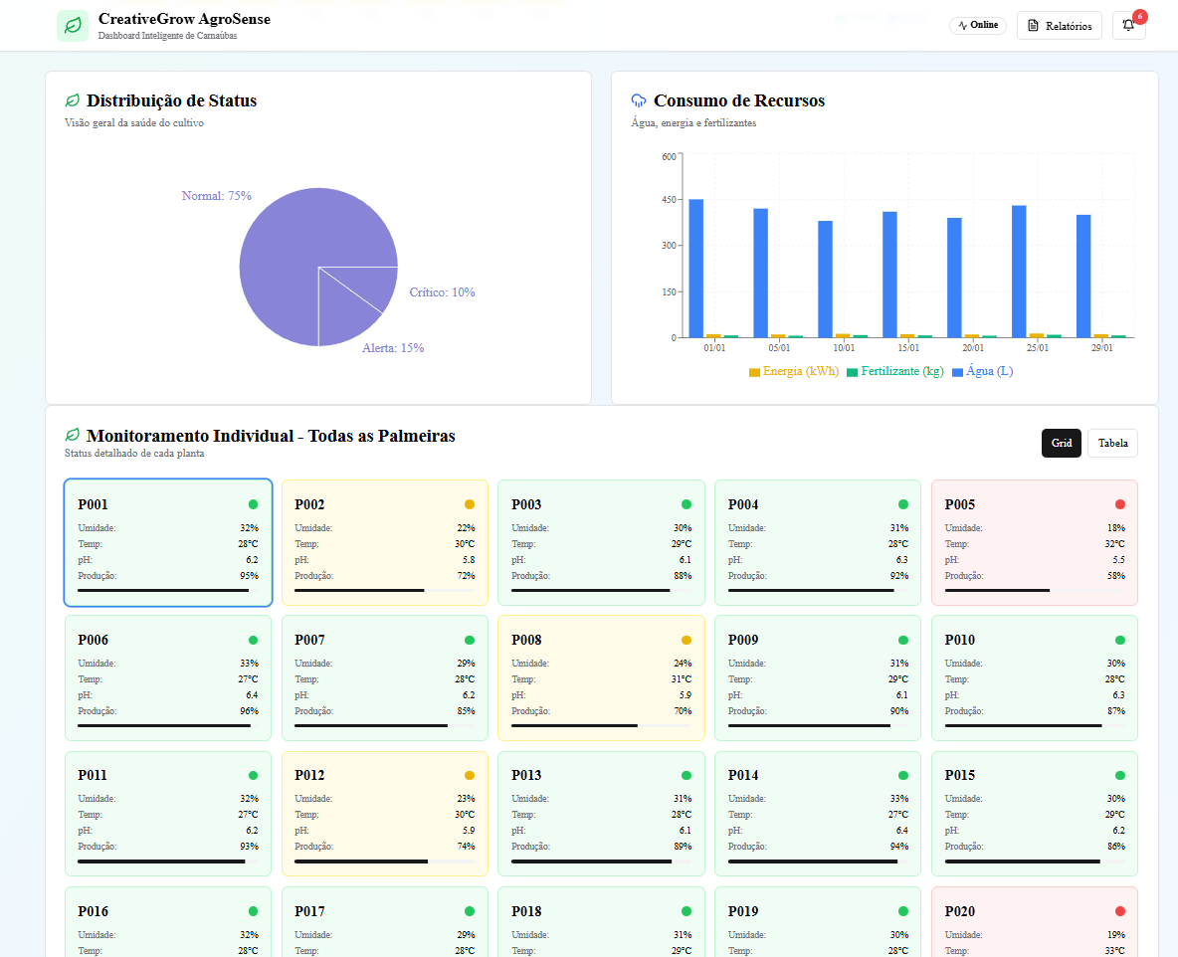Toggle the Água (L) legend entry
Image resolution: width=1178 pixels, height=957 pixels.
(982, 372)
